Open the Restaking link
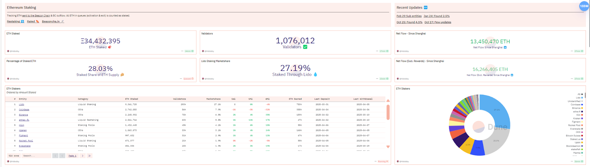Screen dimensions: 590x167 click(x=15, y=22)
